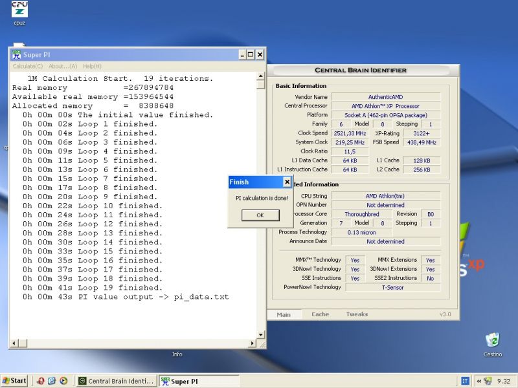Open the Help(H) menu in Super PI
The width and height of the screenshot is (518, 388).
tap(92, 67)
